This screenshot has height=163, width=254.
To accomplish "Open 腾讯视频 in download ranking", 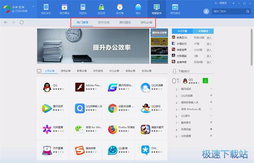I will pos(186,89).
